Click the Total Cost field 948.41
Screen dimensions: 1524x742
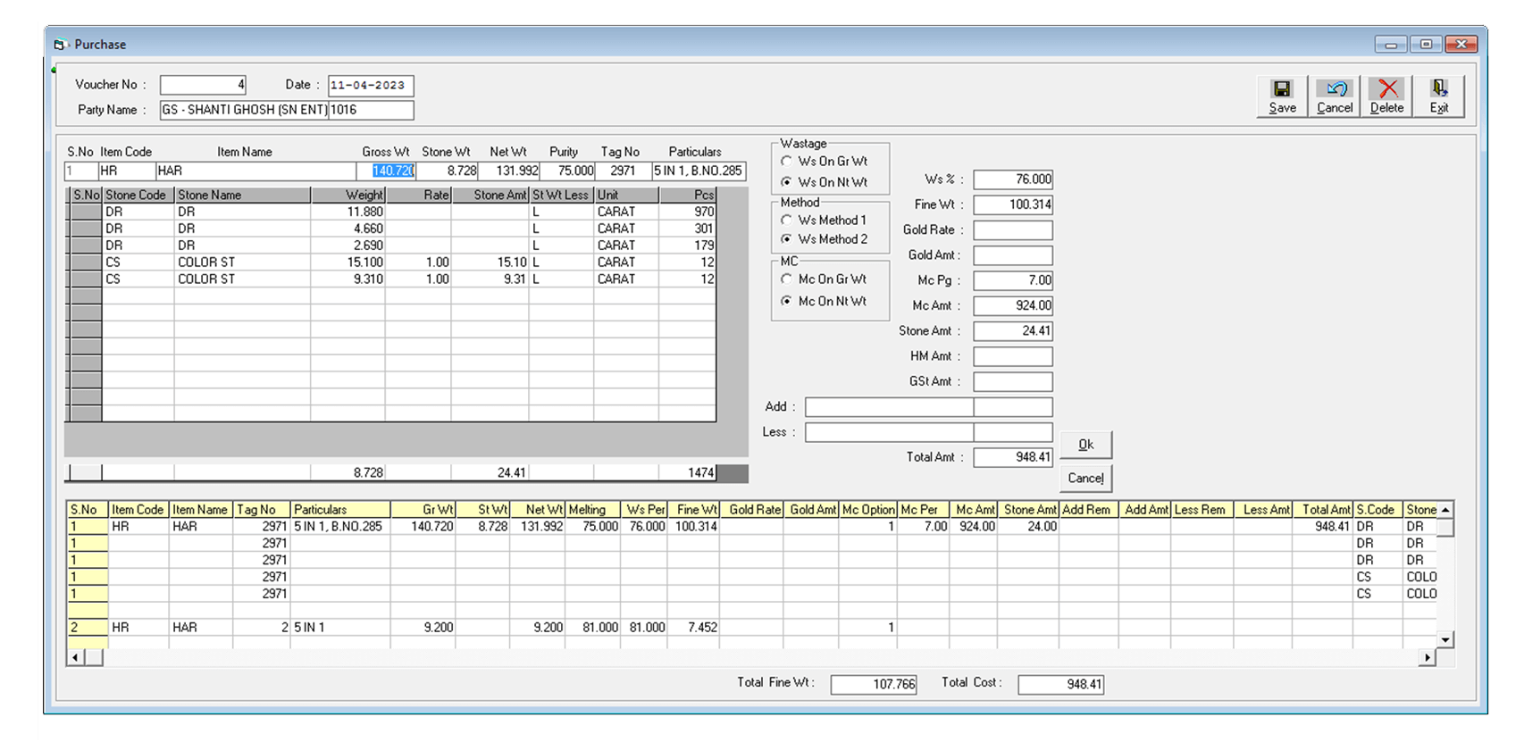1061,684
